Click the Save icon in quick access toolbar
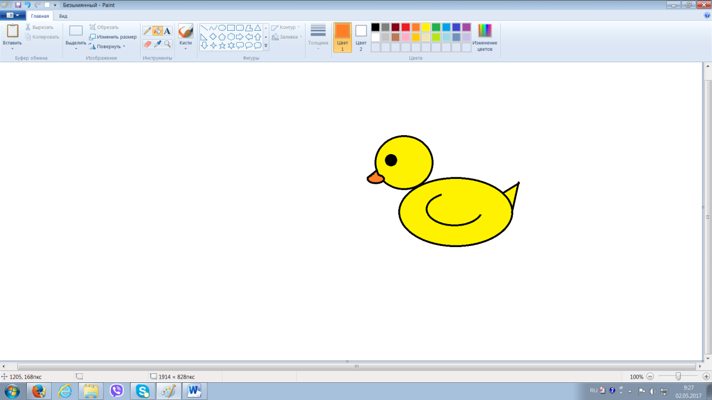This screenshot has width=712, height=400. [x=18, y=5]
